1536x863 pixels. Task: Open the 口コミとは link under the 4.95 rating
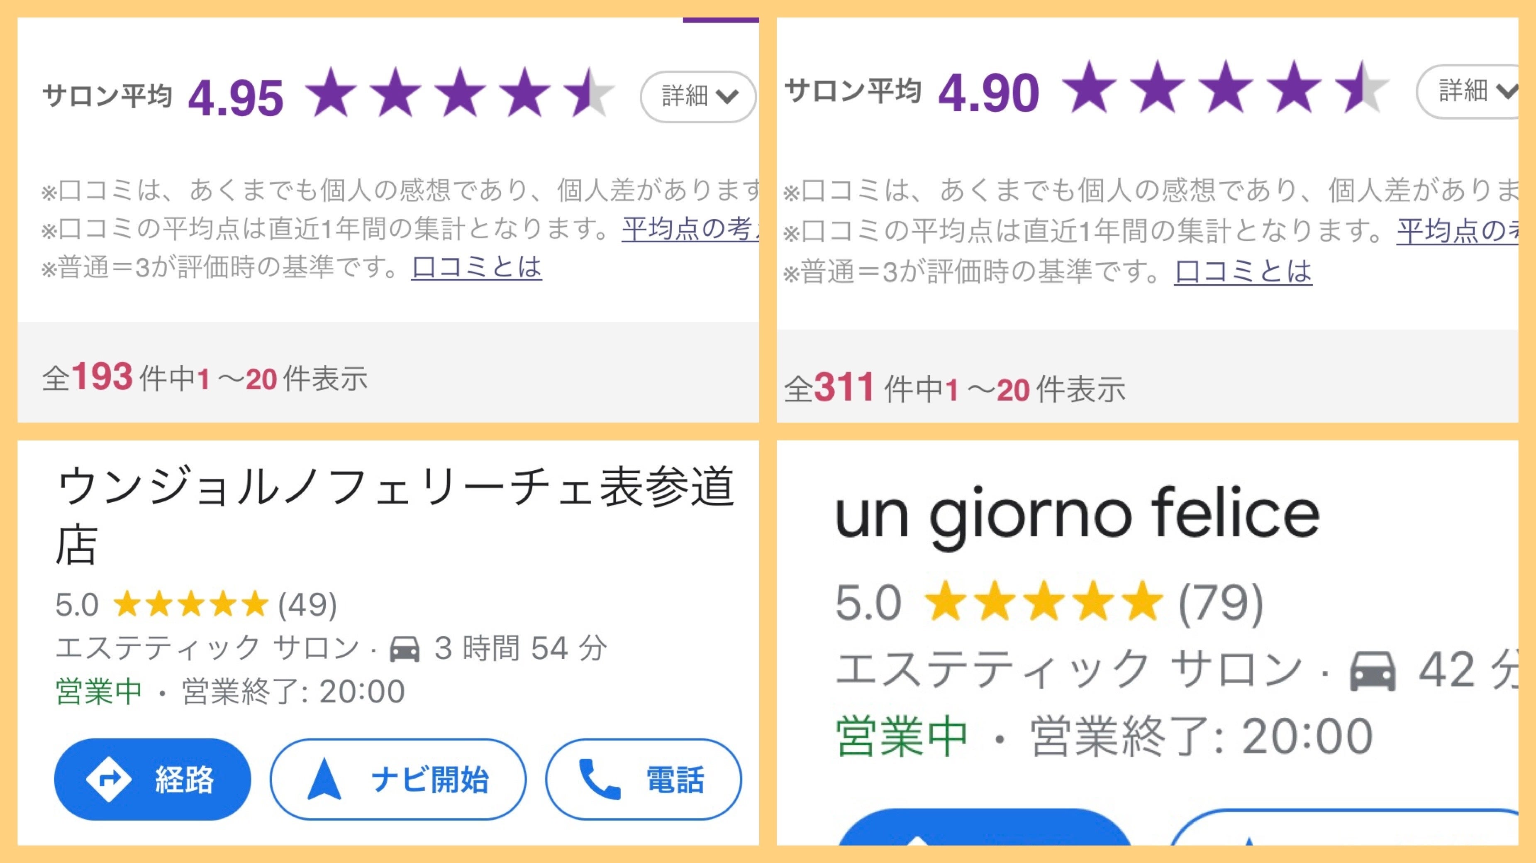(x=476, y=268)
